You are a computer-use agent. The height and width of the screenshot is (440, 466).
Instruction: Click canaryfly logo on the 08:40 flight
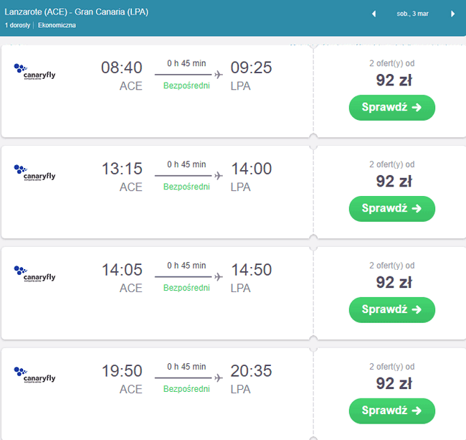tap(34, 72)
